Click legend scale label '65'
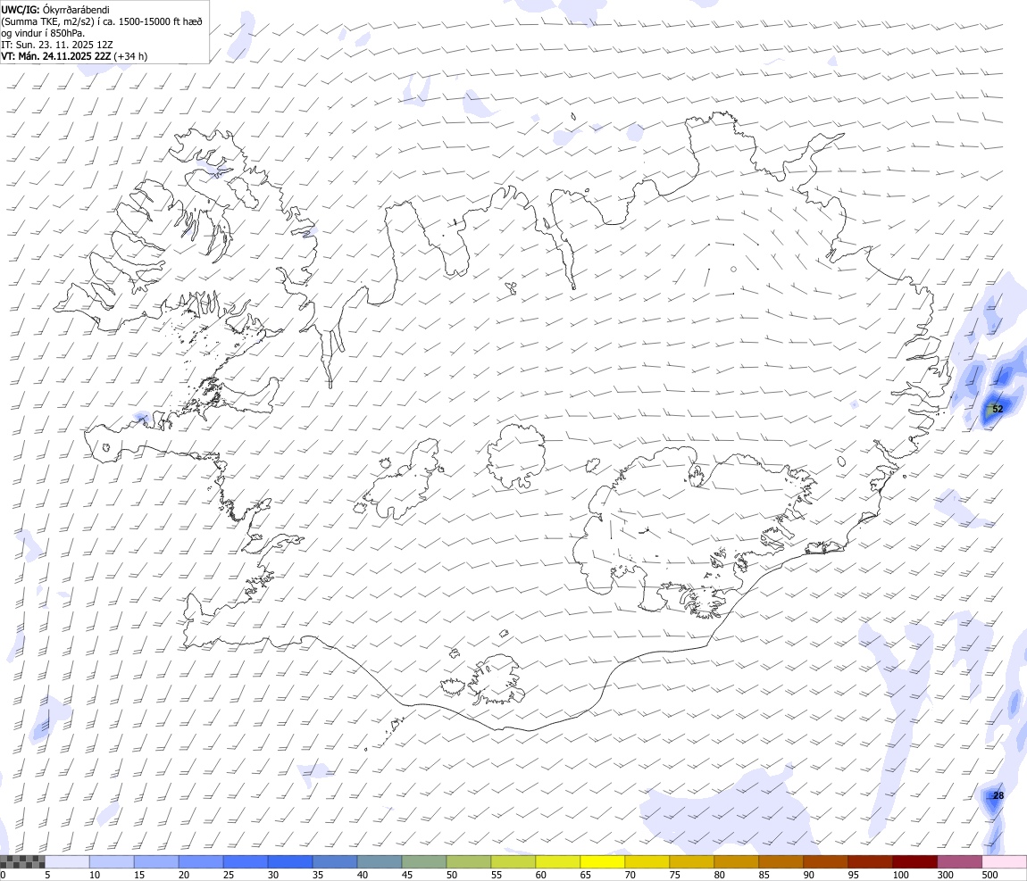The width and height of the screenshot is (1027, 881). [x=585, y=875]
